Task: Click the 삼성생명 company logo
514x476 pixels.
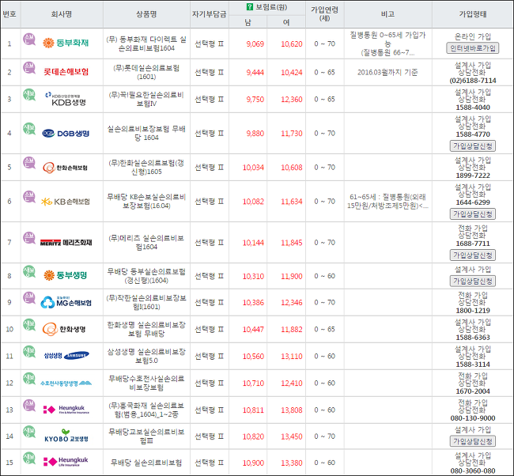Action: [66, 355]
